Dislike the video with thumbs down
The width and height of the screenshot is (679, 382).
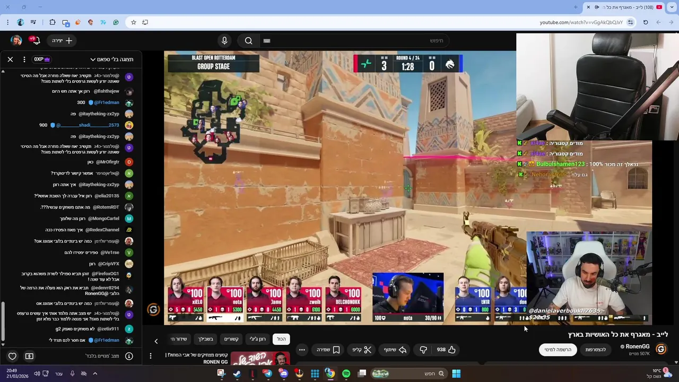point(423,350)
